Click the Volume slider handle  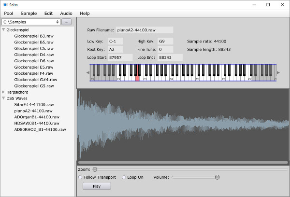[x=217, y=177]
